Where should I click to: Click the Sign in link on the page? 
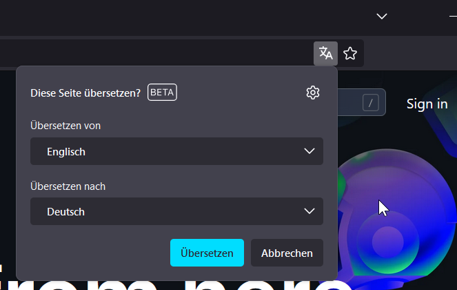click(427, 104)
